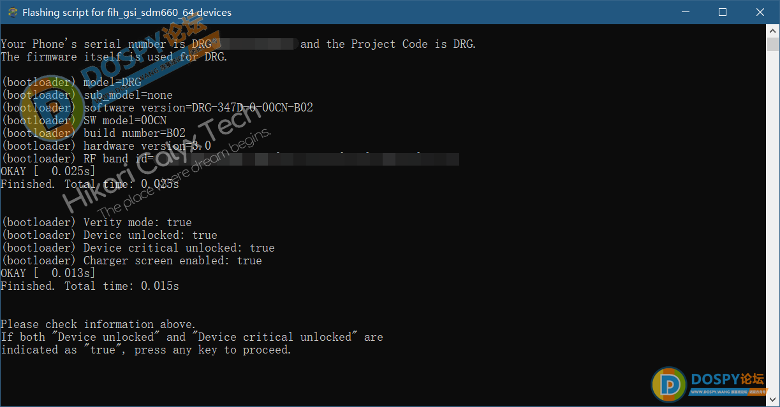The height and width of the screenshot is (407, 780).
Task: Click the 'Device unlocked: true' line
Action: pyautogui.click(x=109, y=235)
